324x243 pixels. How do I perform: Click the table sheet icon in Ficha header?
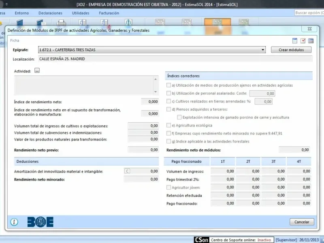[x=295, y=41]
